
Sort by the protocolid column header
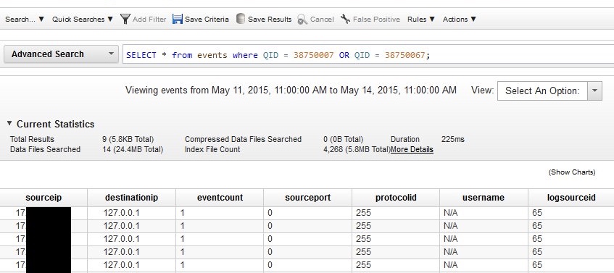[396, 198]
